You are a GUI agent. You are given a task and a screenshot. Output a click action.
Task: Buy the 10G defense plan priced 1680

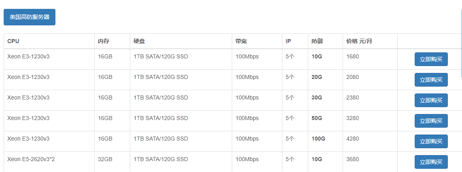(431, 59)
